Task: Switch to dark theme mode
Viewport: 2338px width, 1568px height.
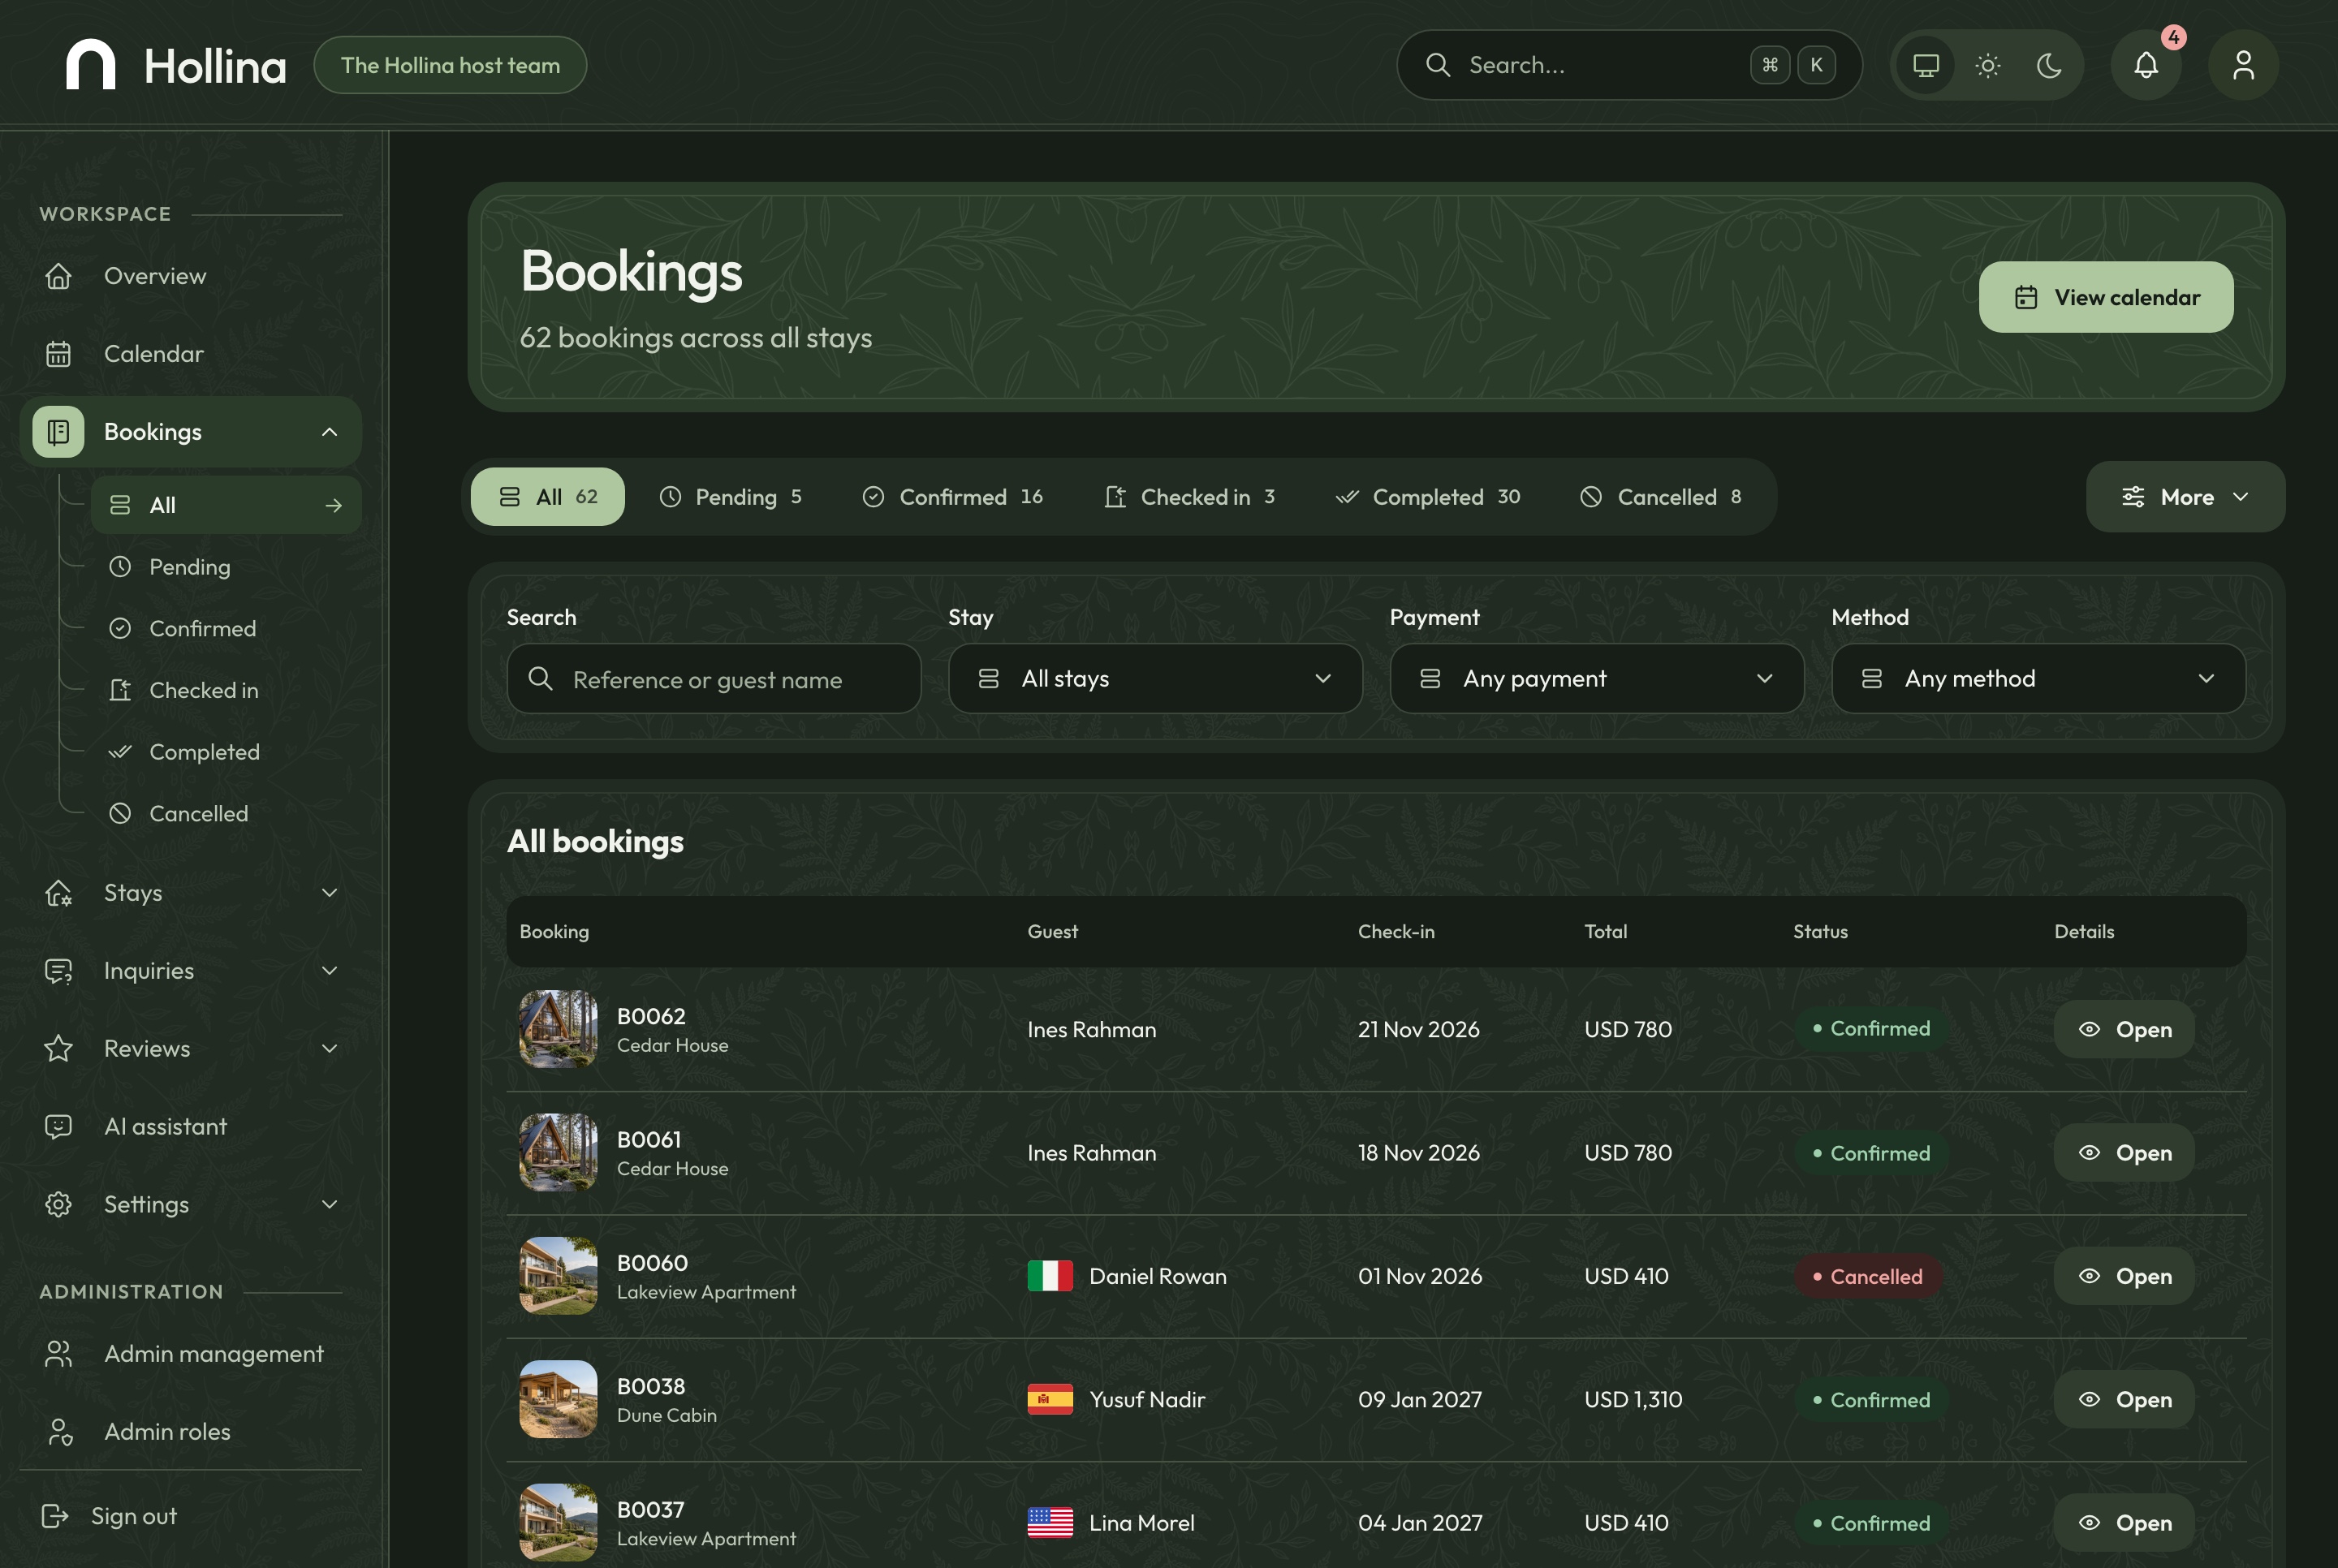Action: coord(2049,65)
